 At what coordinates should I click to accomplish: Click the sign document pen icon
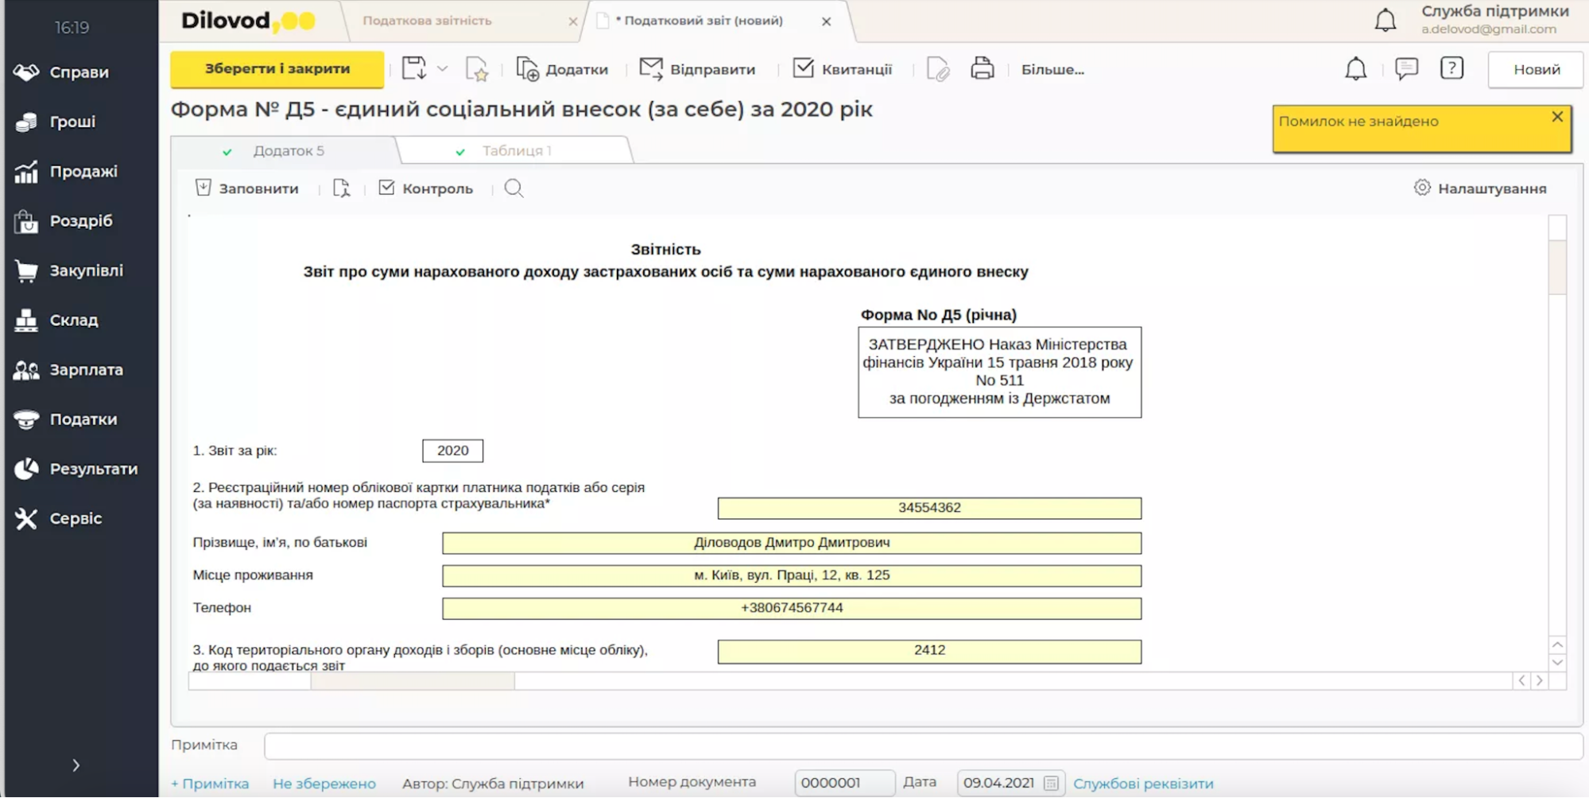point(938,69)
